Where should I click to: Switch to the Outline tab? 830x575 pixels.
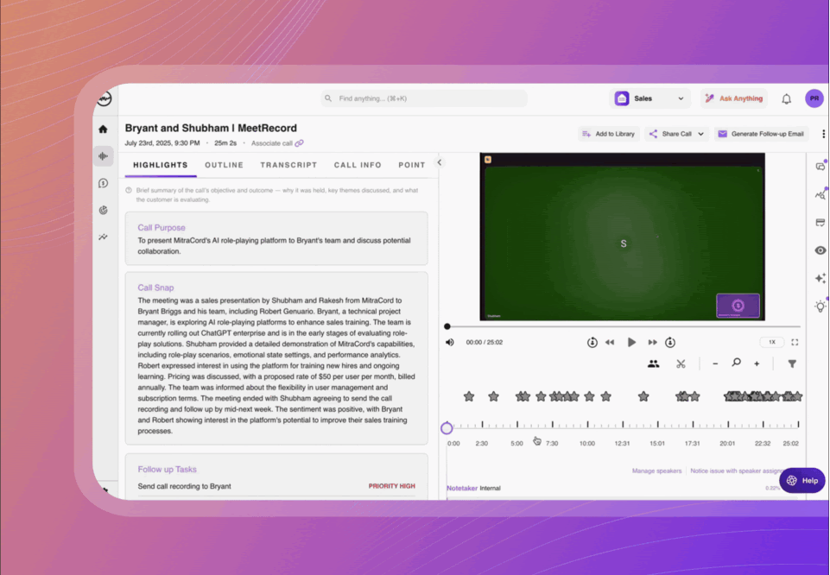(225, 165)
